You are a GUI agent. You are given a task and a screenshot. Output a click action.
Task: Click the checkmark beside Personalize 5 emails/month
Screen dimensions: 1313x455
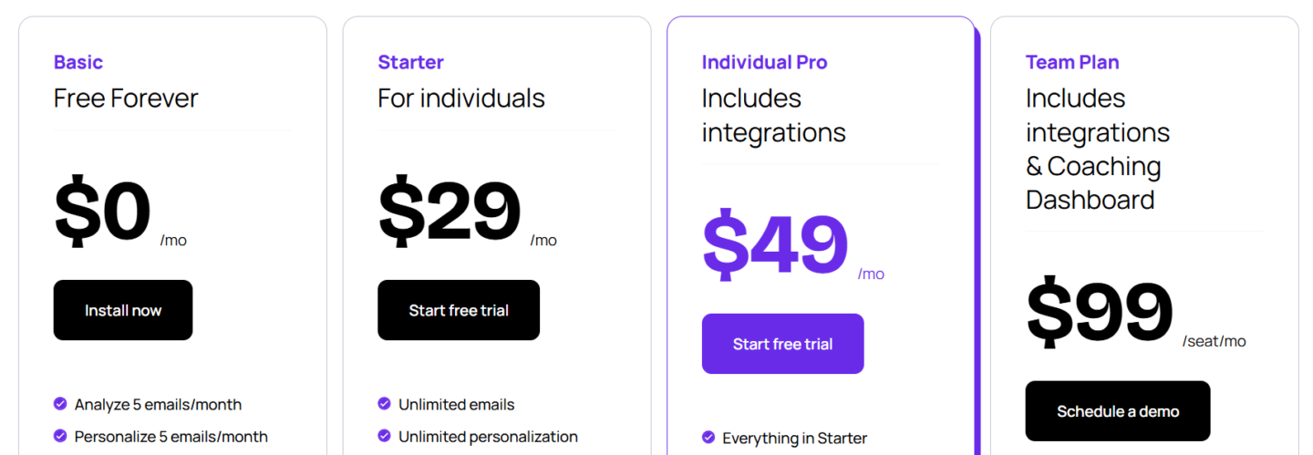point(60,437)
